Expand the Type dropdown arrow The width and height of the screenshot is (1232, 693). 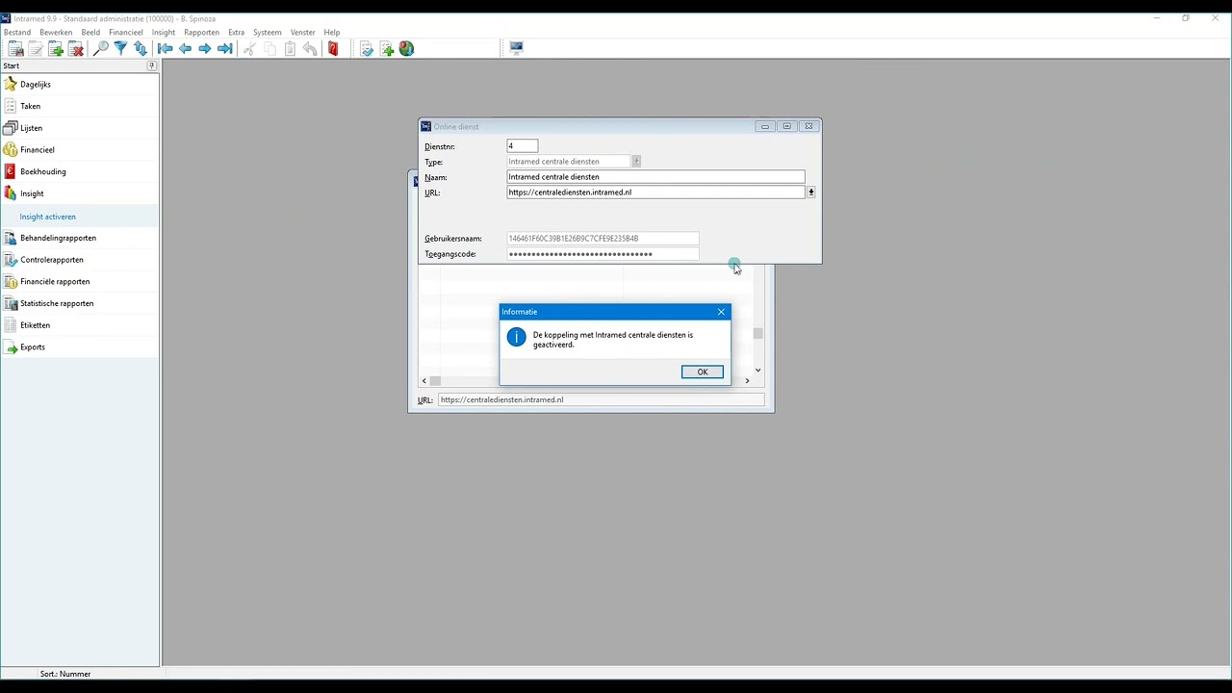636,162
